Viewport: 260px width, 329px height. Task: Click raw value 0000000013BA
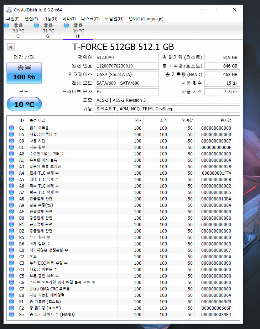pos(216,199)
